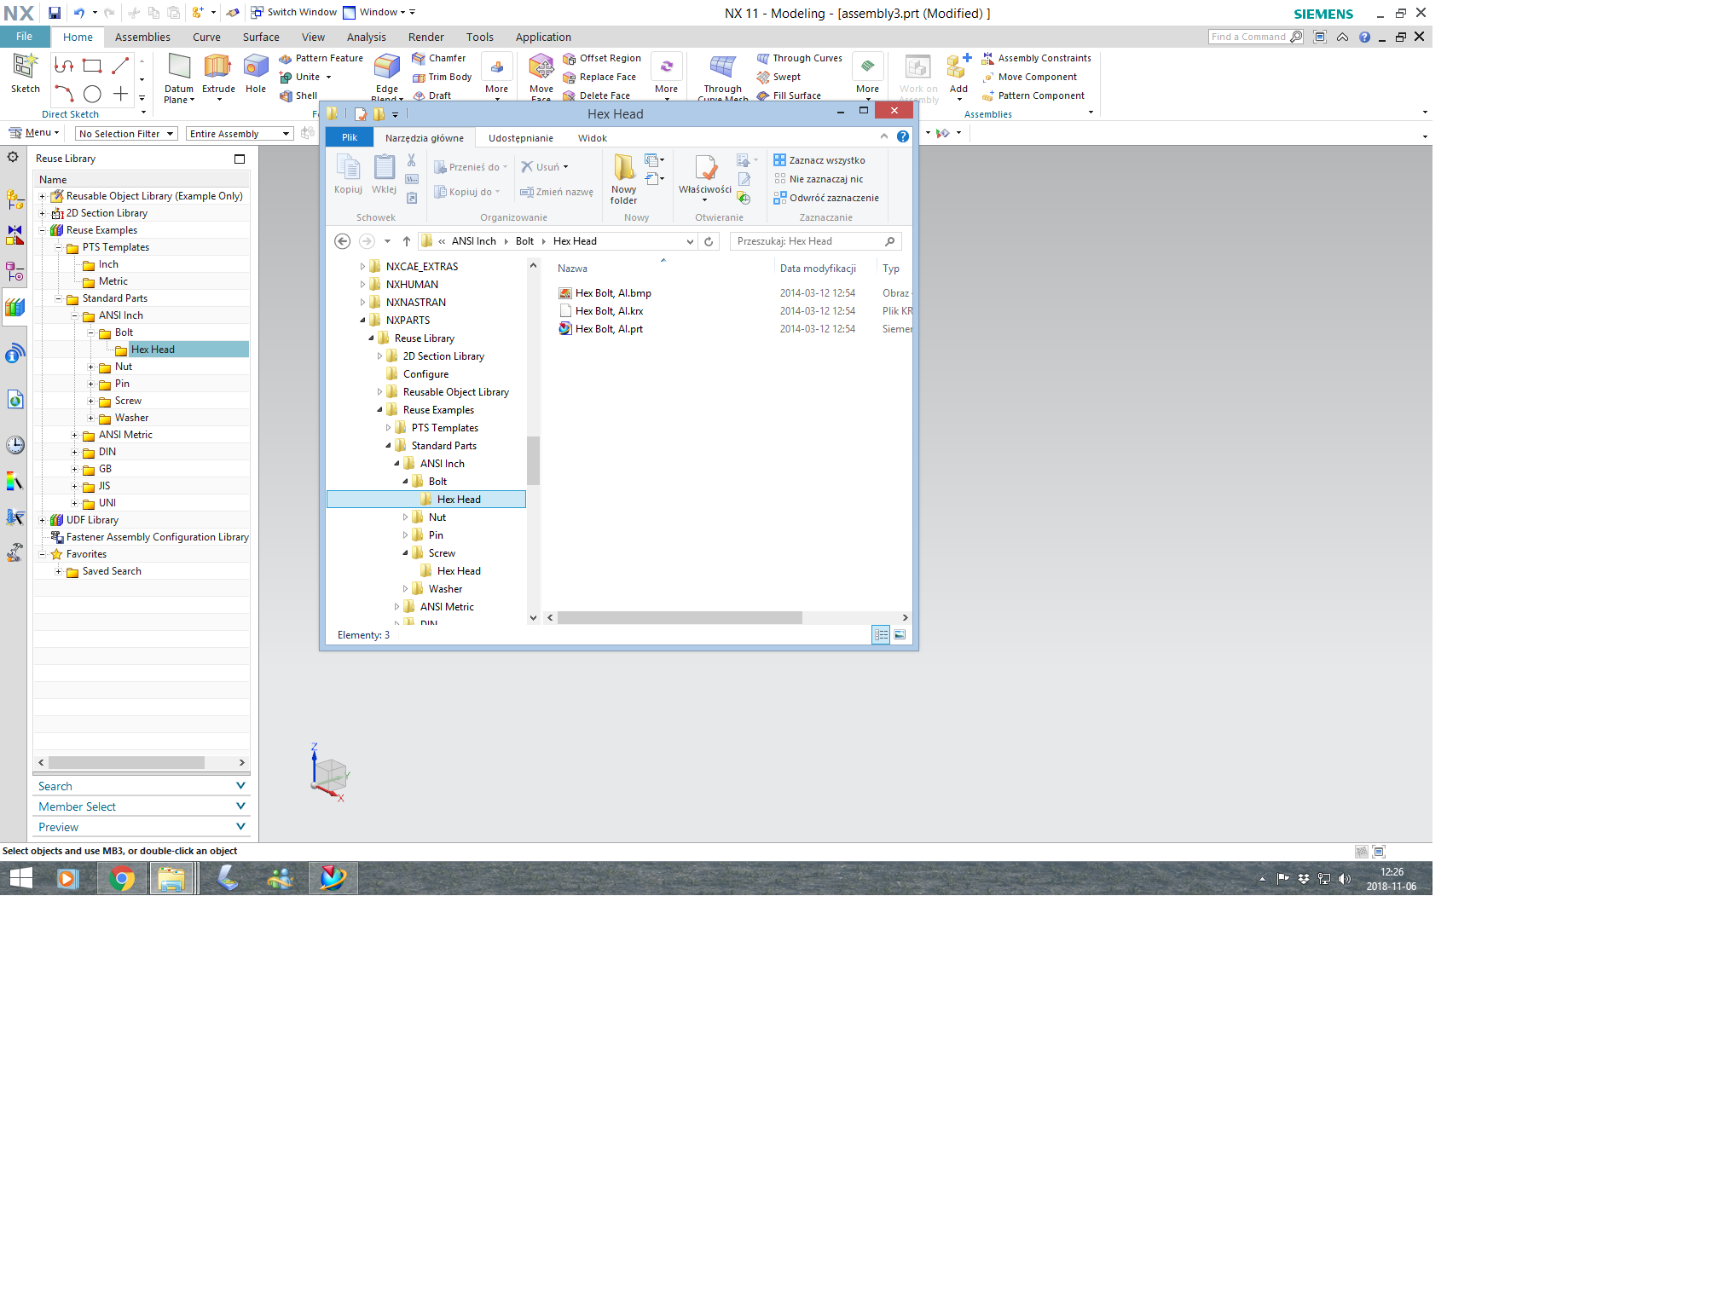This screenshot has height=1289, width=1719.
Task: Collapse the Bolt node in Reuse Library
Action: (90, 332)
